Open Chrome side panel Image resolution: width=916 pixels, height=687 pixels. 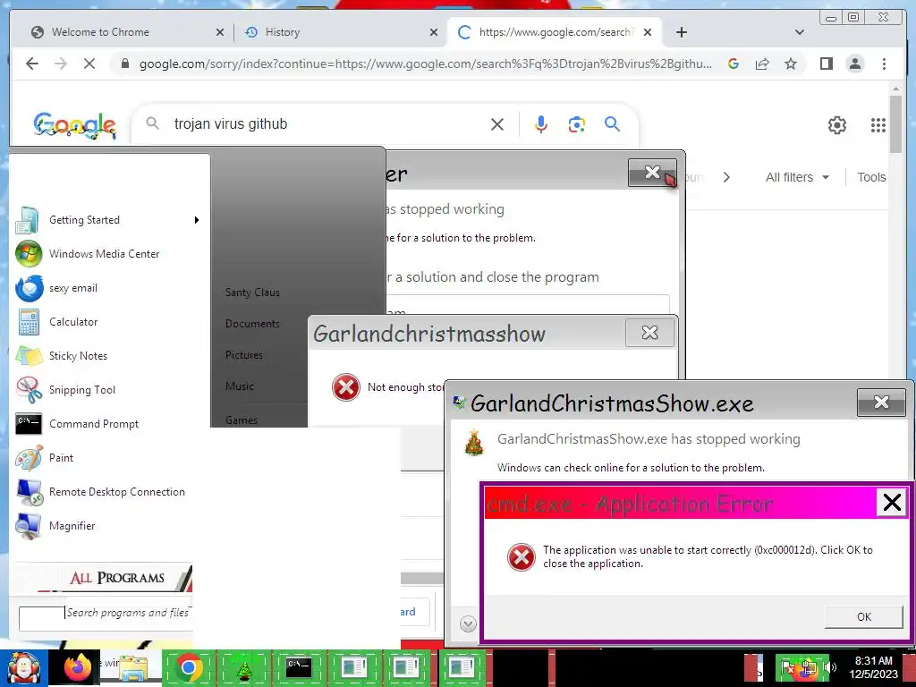pyautogui.click(x=826, y=64)
